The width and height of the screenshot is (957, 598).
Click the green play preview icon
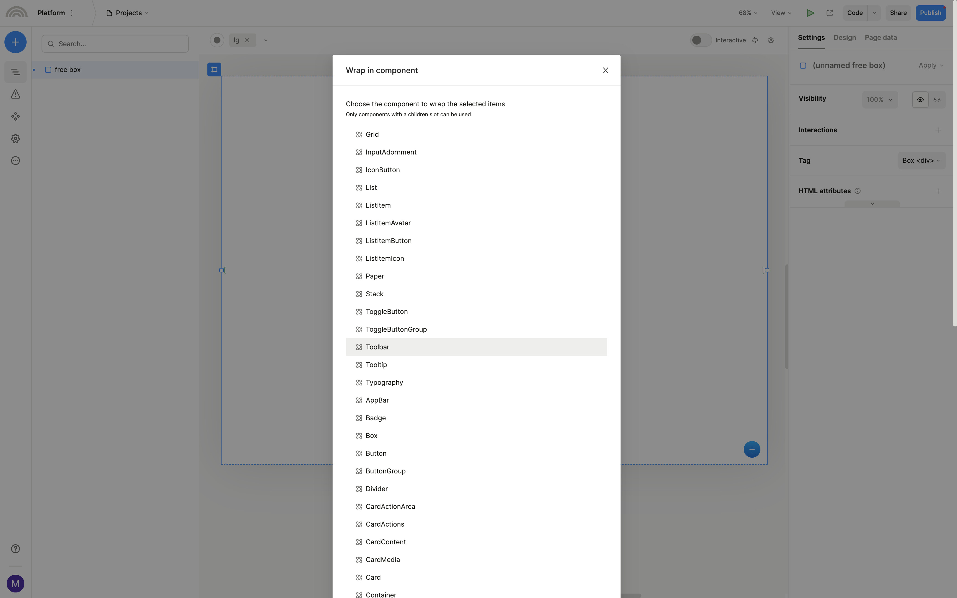[810, 13]
